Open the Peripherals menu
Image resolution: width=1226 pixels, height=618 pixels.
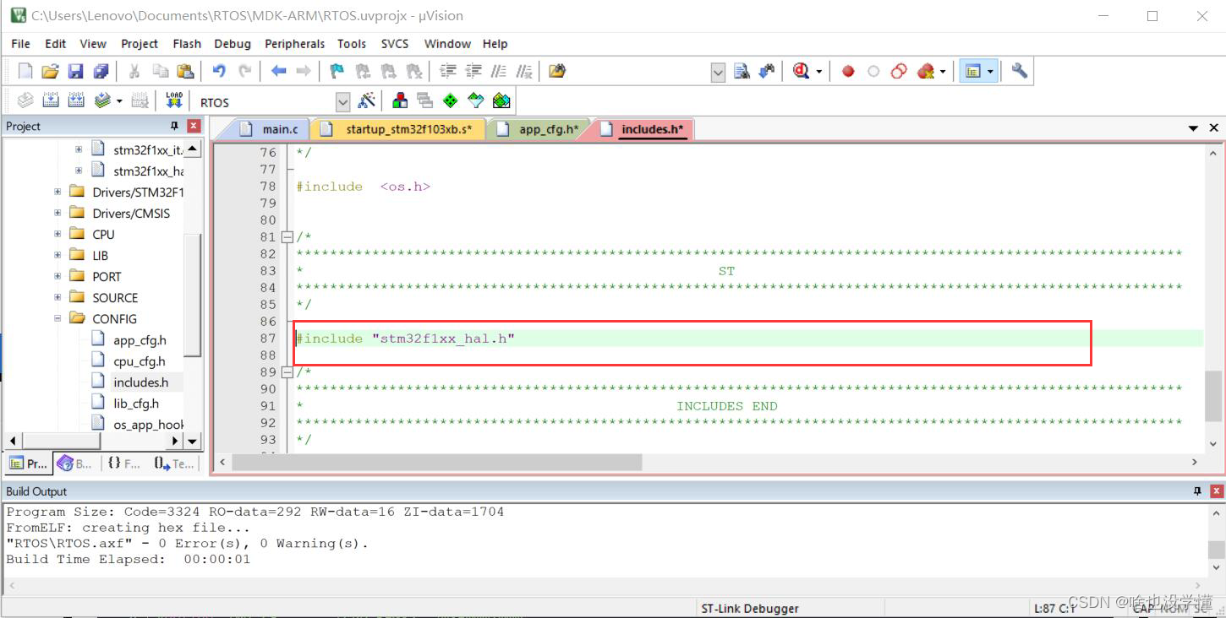[294, 44]
